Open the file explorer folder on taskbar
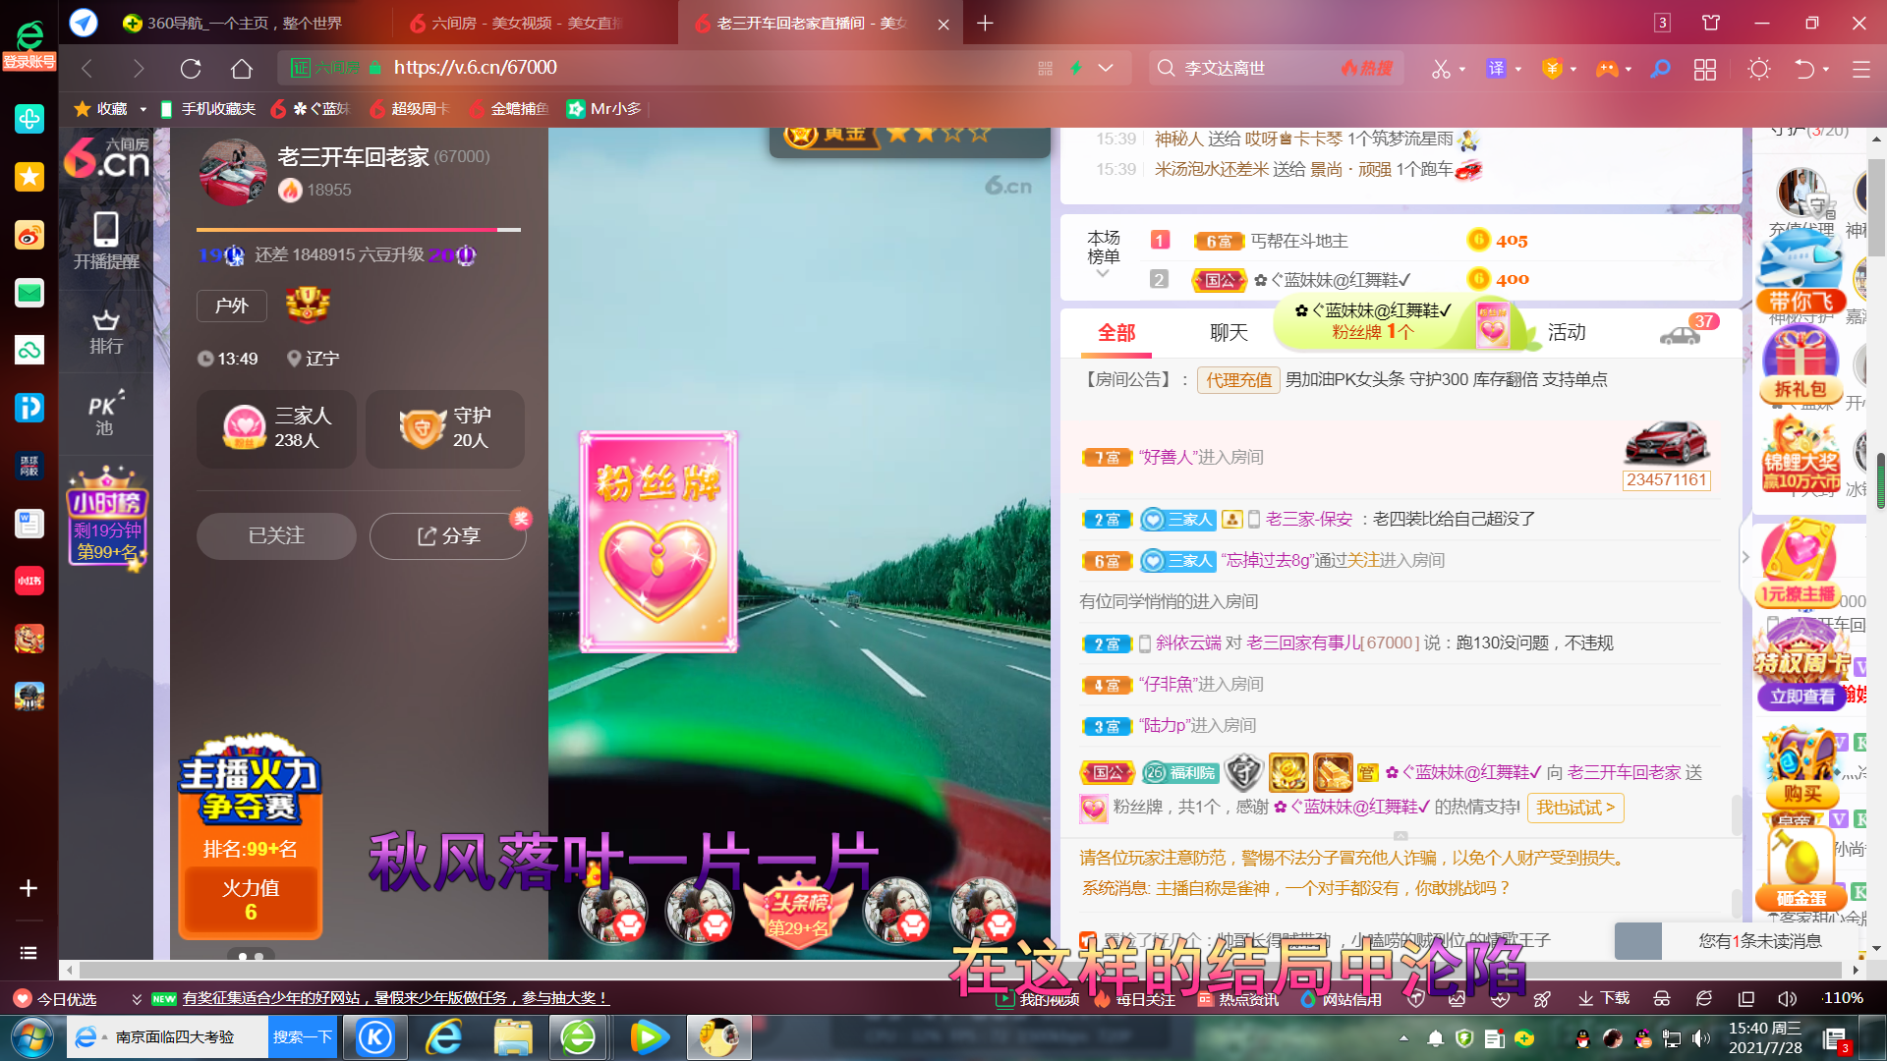Screen dimensions: 1887x1061 click(x=513, y=1037)
